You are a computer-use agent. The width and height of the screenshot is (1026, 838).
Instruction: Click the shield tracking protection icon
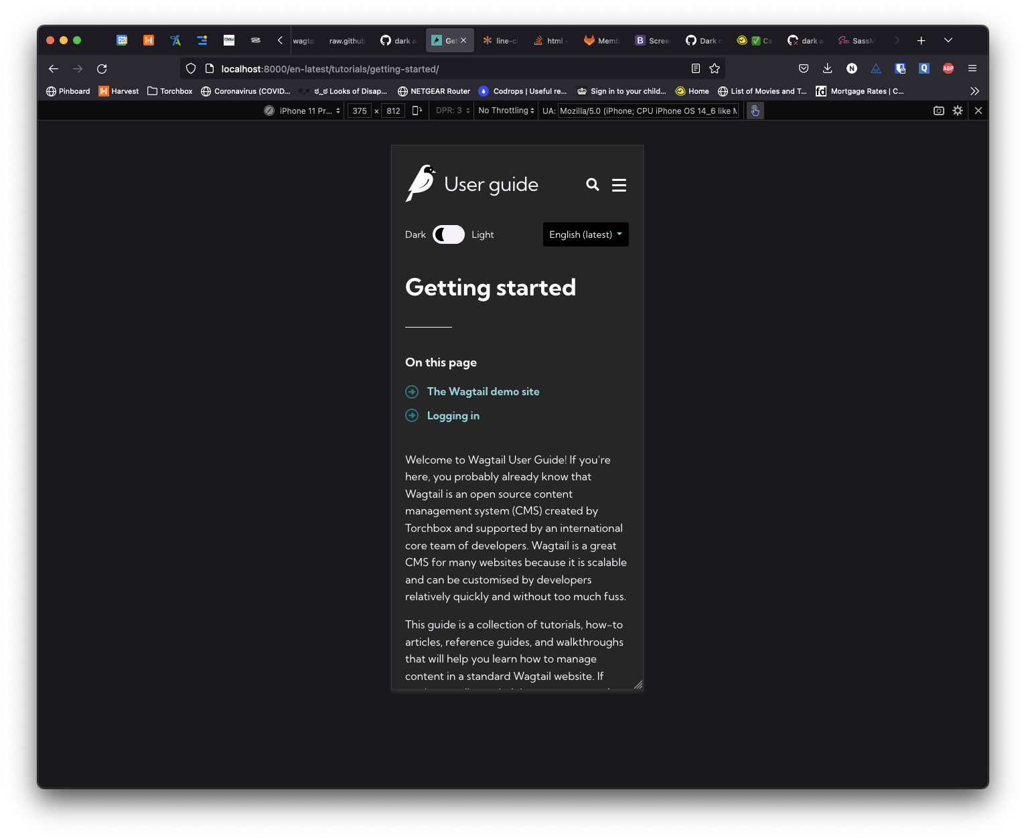191,68
